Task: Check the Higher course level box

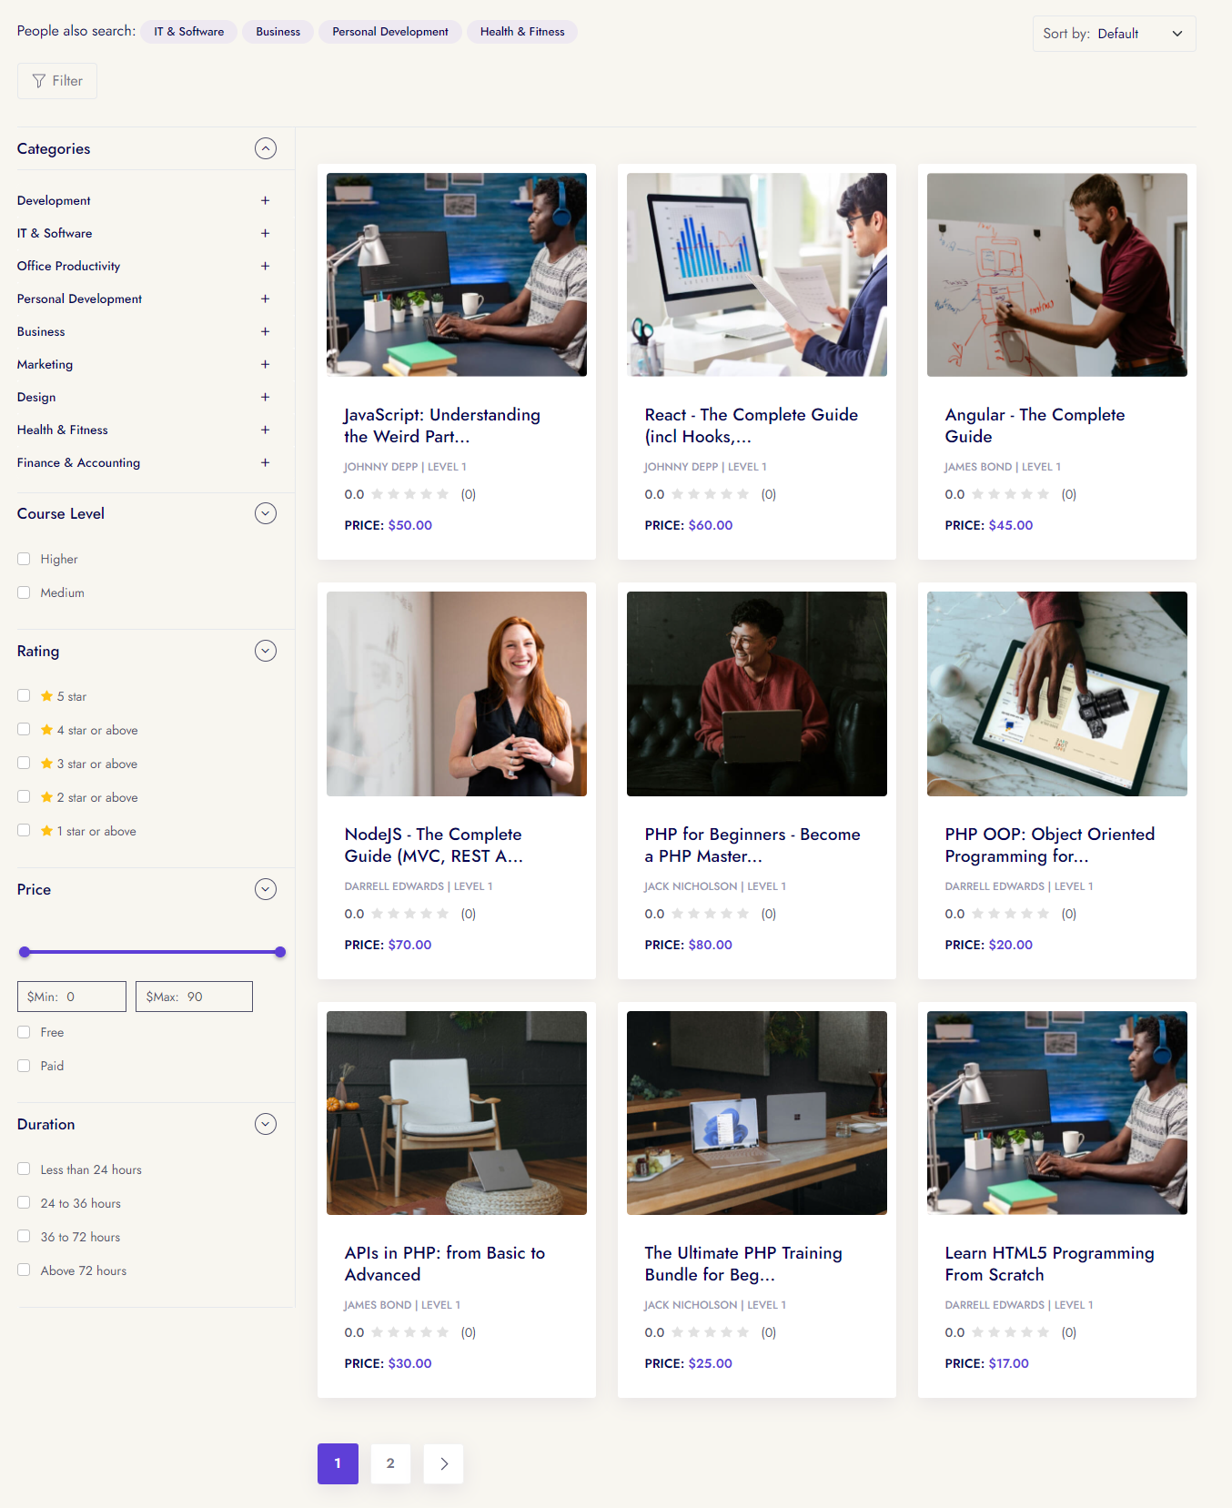Action: (x=25, y=559)
